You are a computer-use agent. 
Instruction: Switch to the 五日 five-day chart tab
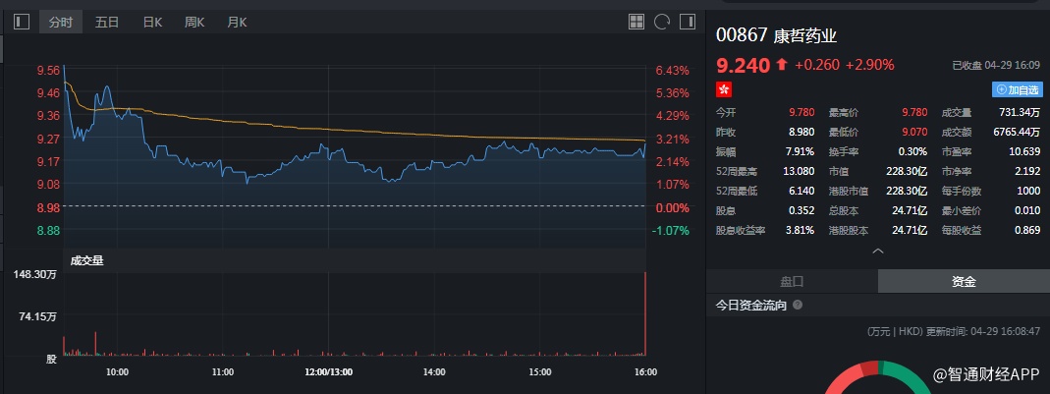108,22
